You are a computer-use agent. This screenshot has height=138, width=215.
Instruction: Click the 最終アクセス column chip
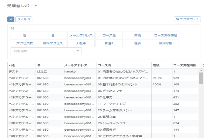pyautogui.click(x=53, y=43)
